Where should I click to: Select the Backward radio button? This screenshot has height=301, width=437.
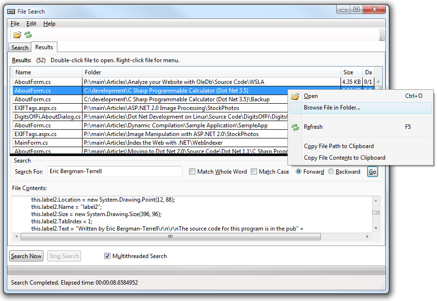[331, 172]
